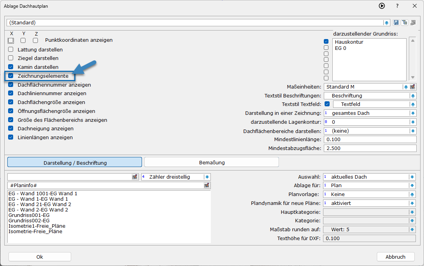Image resolution: width=424 pixels, height=266 pixels.
Task: Click the question mark help icon
Action: coord(397,6)
